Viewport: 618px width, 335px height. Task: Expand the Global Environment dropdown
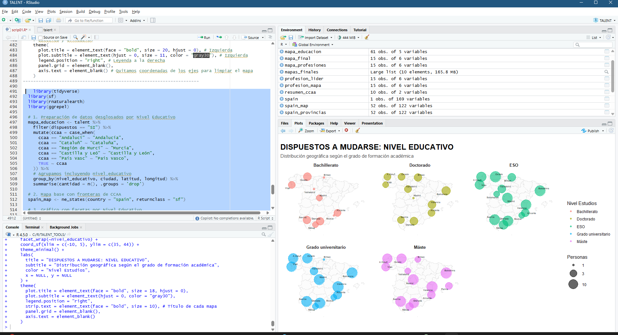tap(315, 45)
